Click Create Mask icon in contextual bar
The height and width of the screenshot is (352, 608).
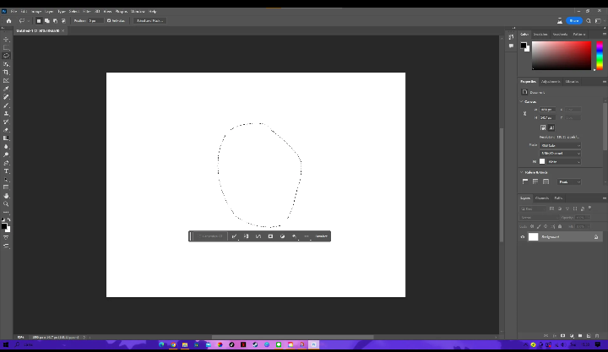[x=270, y=236]
